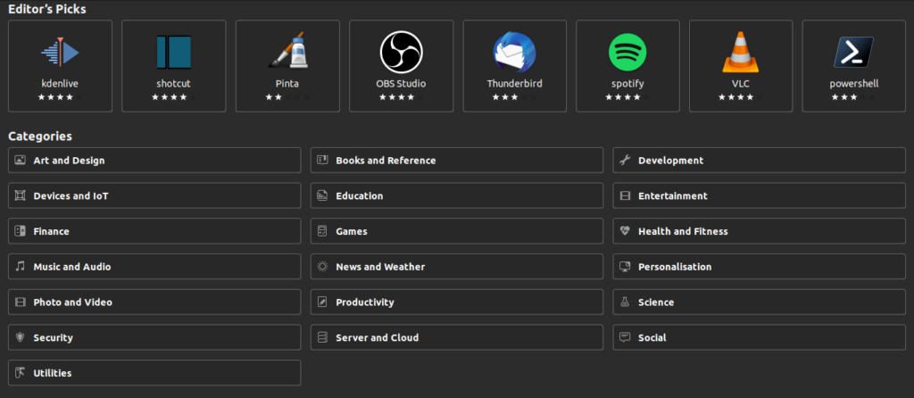Select the Games category
The height and width of the screenshot is (398, 914).
click(x=456, y=231)
